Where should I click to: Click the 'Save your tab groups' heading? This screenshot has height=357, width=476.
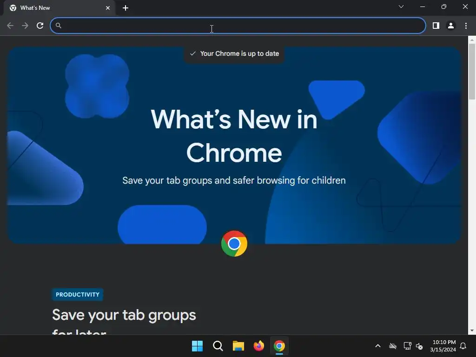pos(124,315)
